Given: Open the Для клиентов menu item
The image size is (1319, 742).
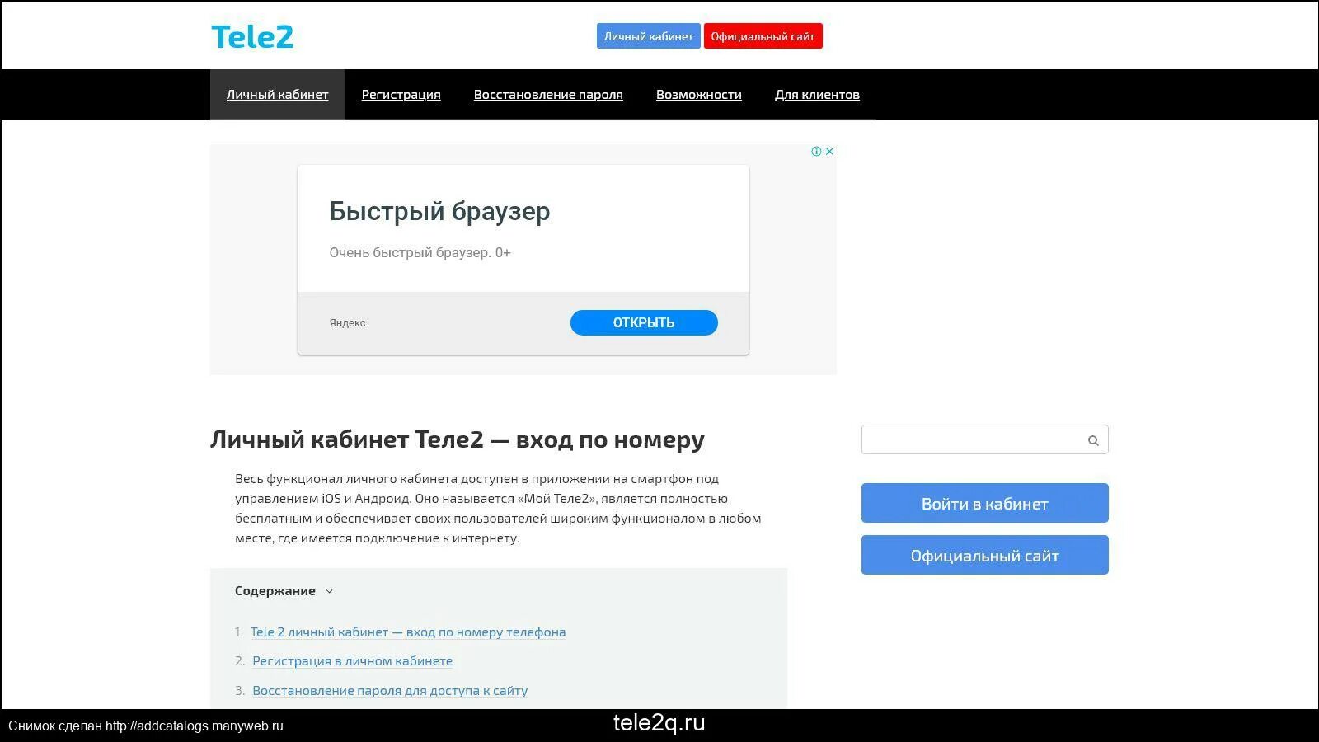Looking at the screenshot, I should click(817, 95).
